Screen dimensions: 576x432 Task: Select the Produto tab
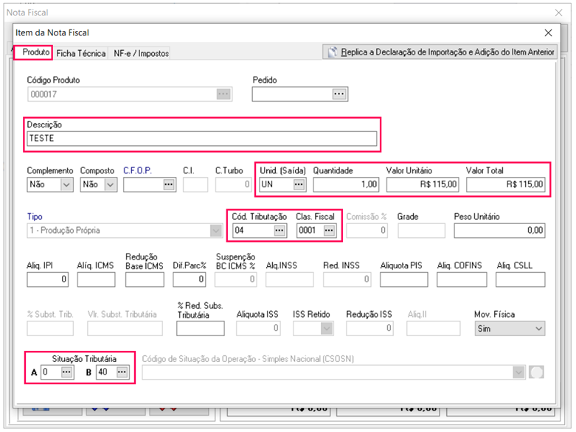coord(35,52)
